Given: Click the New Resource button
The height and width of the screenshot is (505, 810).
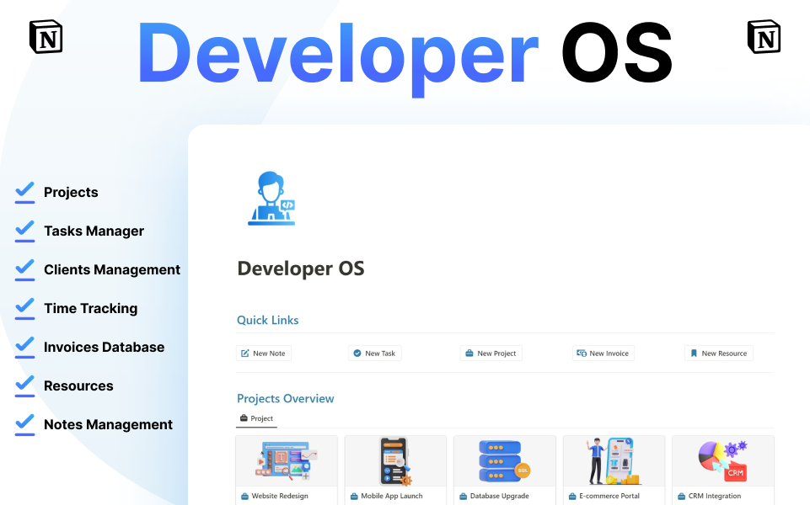Looking at the screenshot, I should (x=719, y=353).
